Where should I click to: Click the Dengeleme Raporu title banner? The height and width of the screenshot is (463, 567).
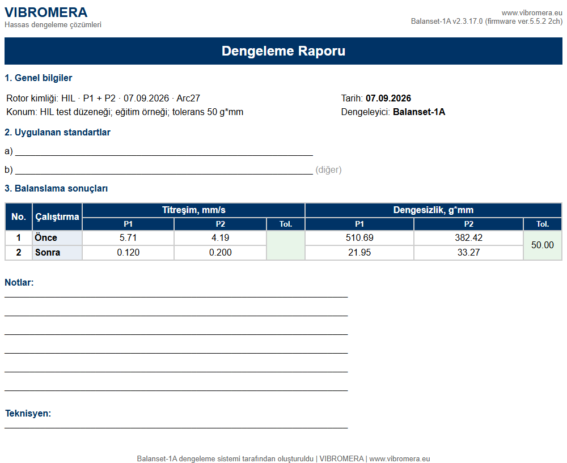point(283,51)
